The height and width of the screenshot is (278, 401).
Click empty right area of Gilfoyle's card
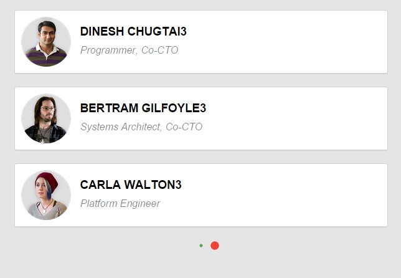(x=299, y=118)
